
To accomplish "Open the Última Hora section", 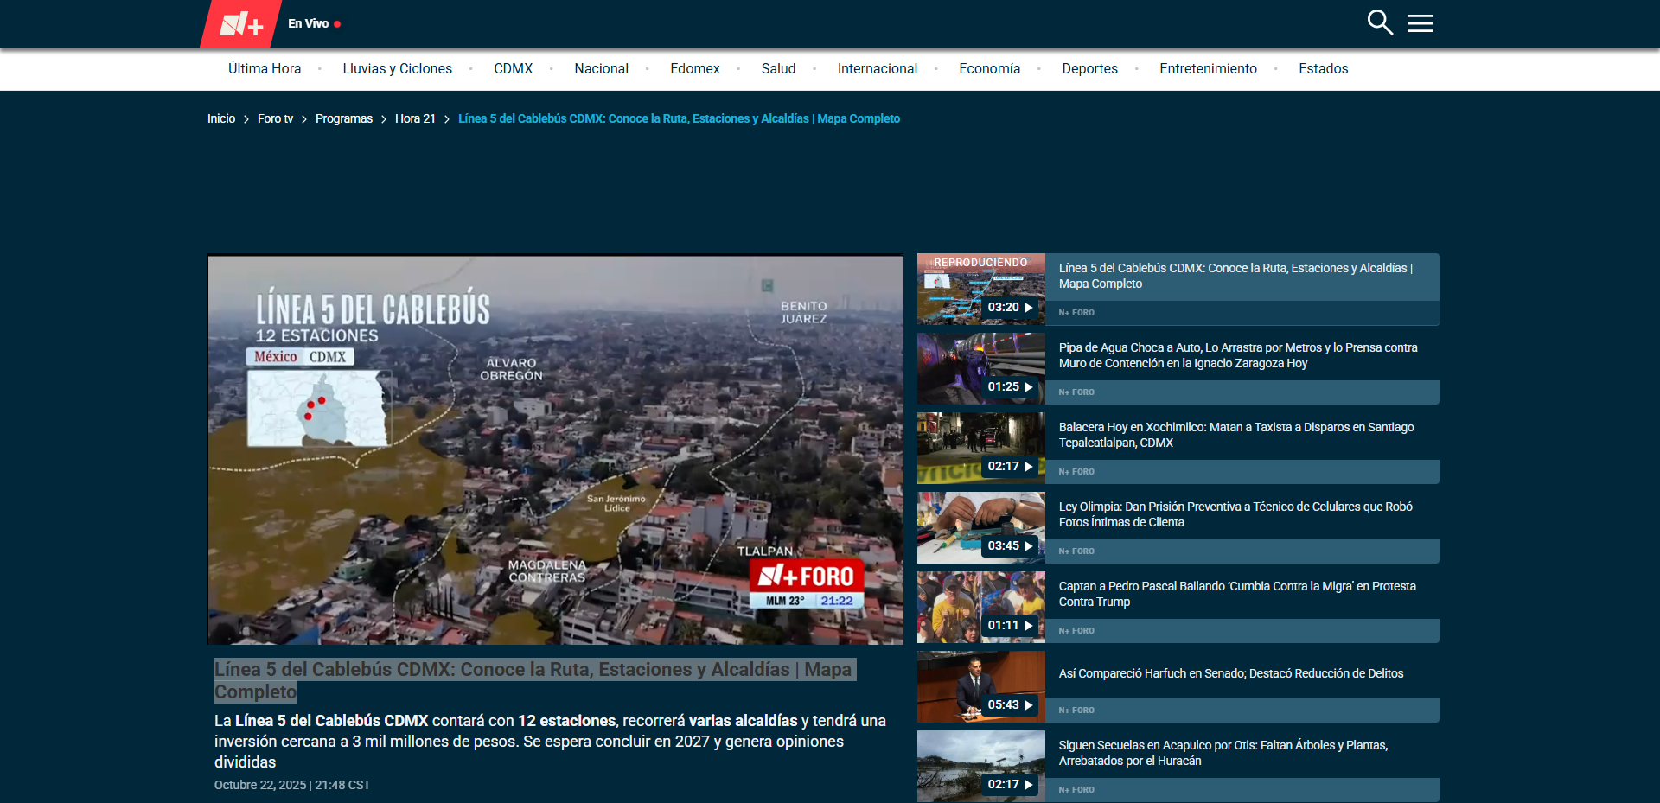I will (265, 68).
